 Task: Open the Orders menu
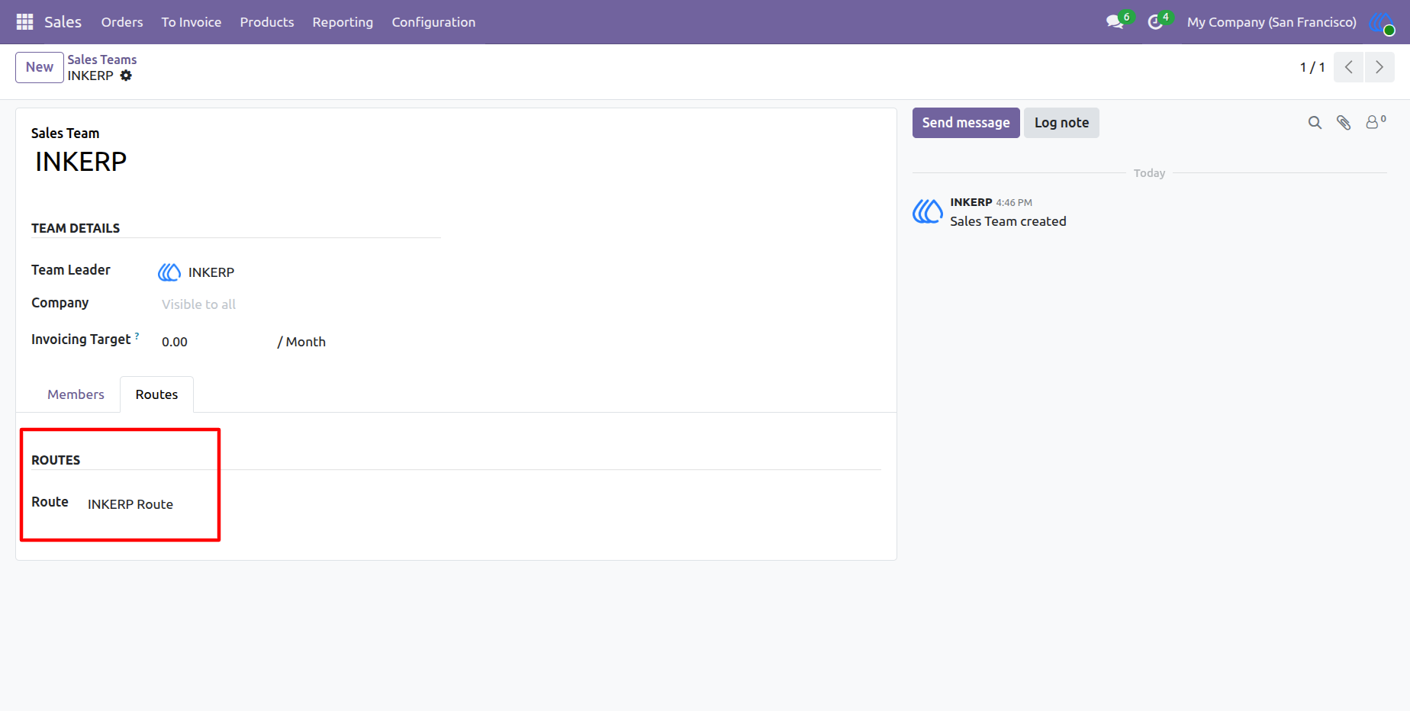point(122,22)
